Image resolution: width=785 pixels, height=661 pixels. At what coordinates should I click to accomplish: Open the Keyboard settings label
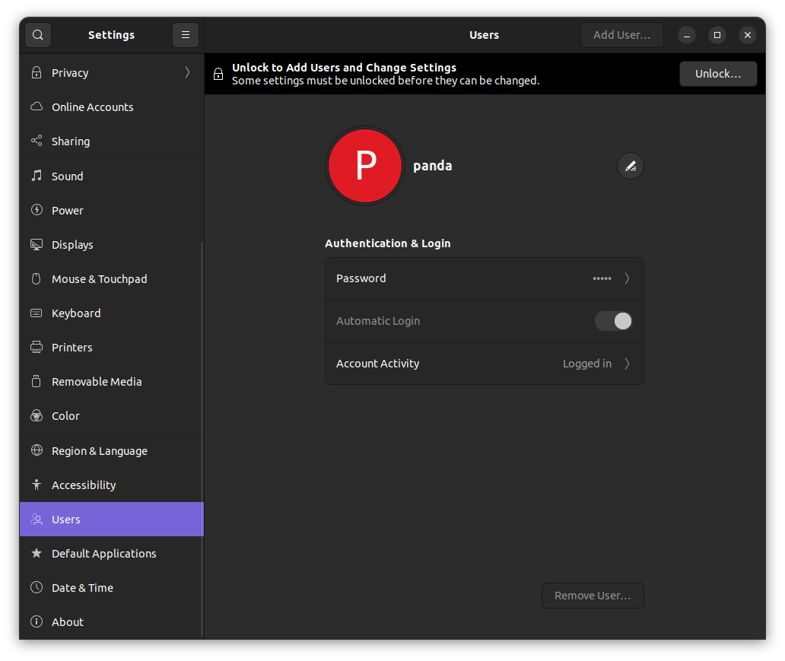coord(76,313)
